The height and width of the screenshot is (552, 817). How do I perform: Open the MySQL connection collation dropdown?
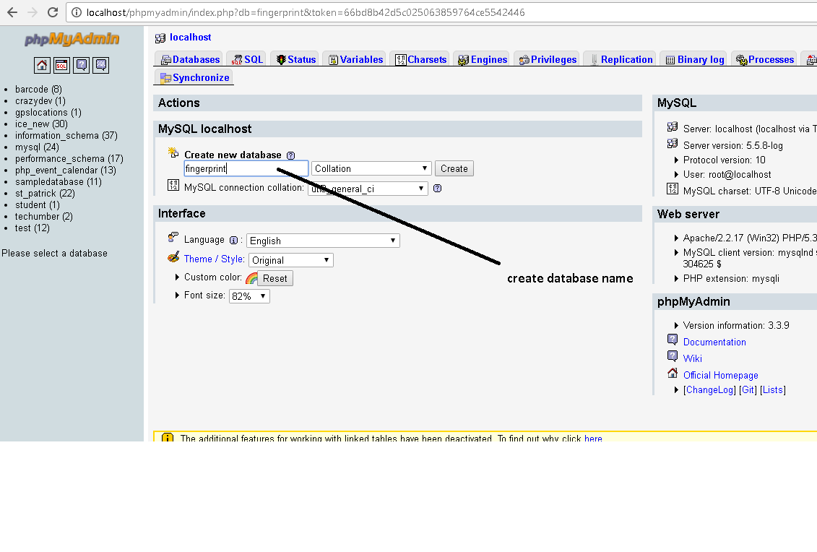[368, 189]
